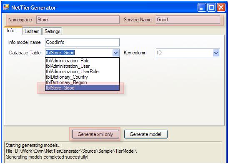Pick tblDictionary_Region in the dropdown list

[82, 82]
